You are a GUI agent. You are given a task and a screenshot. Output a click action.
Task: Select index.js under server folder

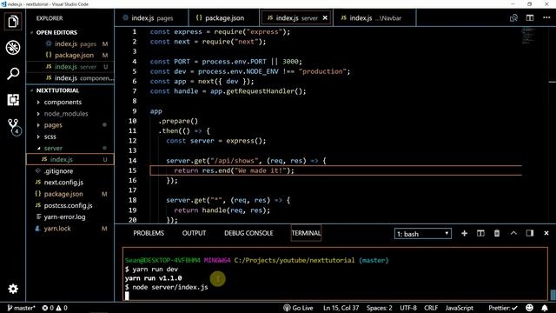70,159
